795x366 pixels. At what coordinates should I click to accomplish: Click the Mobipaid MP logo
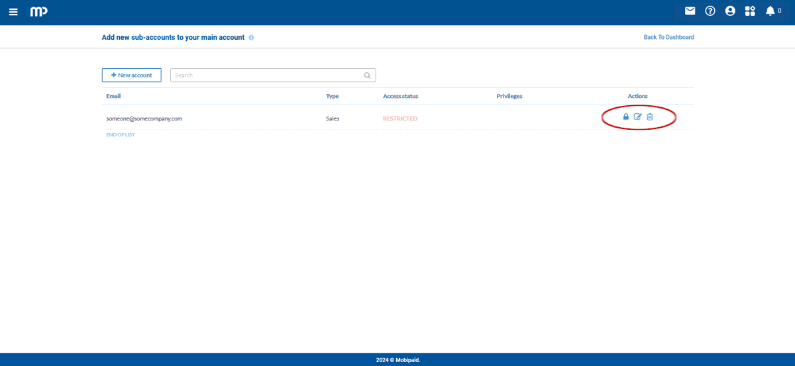38,12
